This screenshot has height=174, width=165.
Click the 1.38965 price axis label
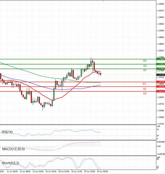pos(161,37)
